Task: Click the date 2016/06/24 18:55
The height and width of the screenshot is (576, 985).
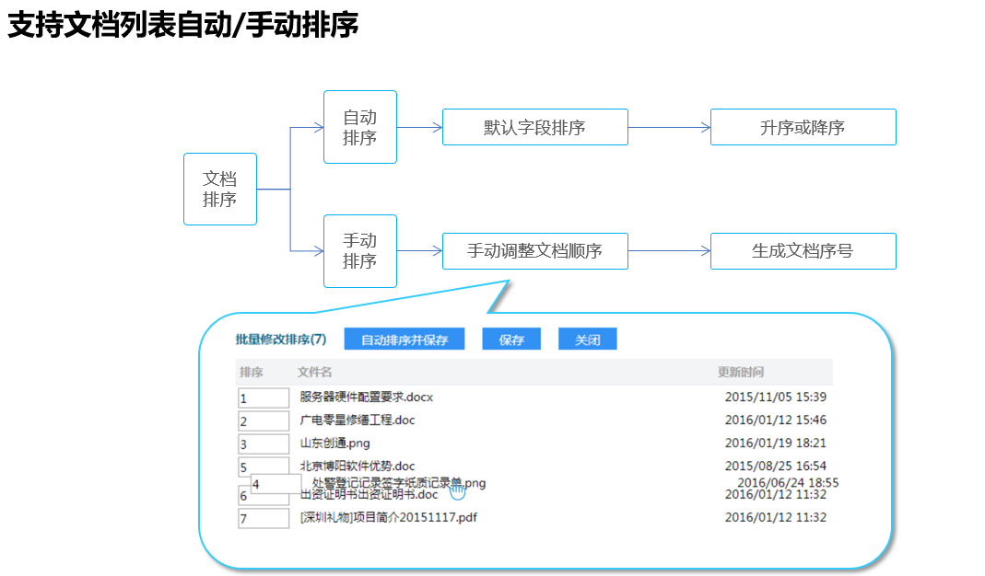Action: point(788,482)
